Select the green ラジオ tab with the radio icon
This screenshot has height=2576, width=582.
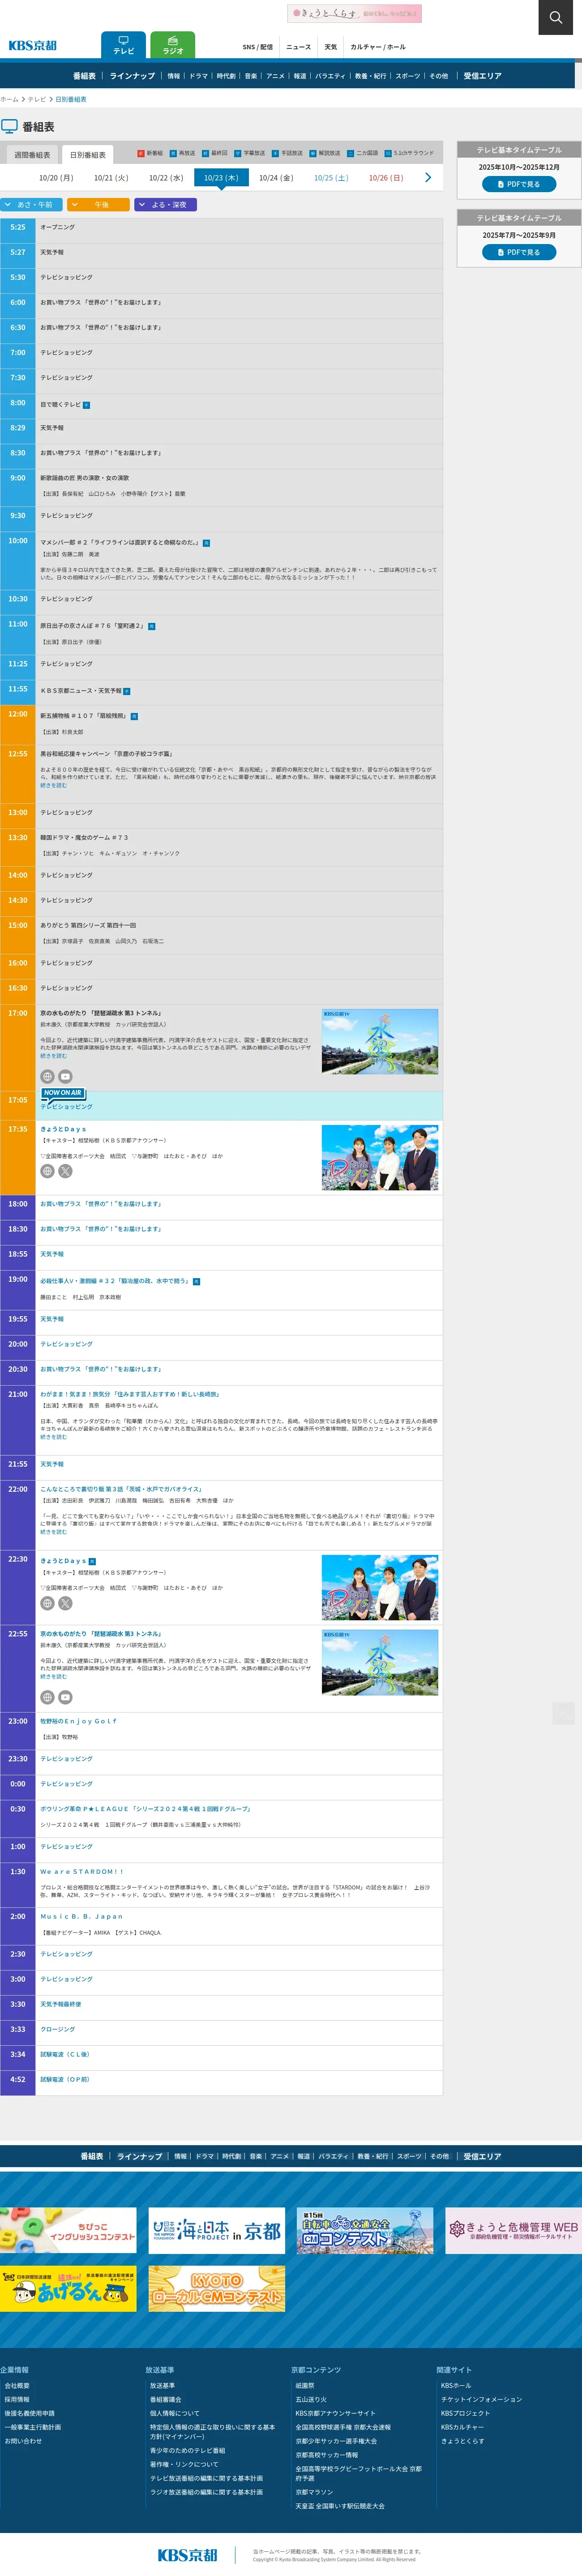pos(173,45)
